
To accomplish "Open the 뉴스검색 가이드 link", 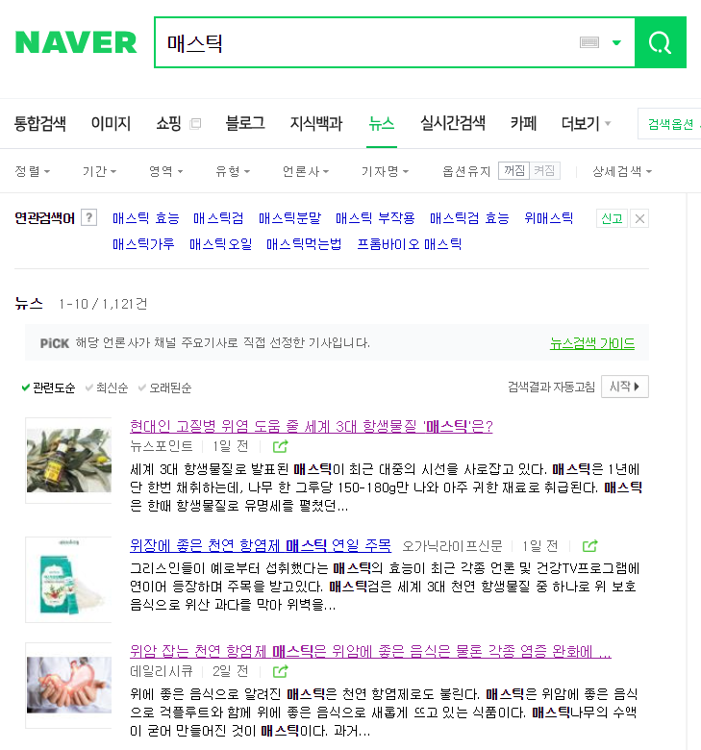I will coord(592,343).
